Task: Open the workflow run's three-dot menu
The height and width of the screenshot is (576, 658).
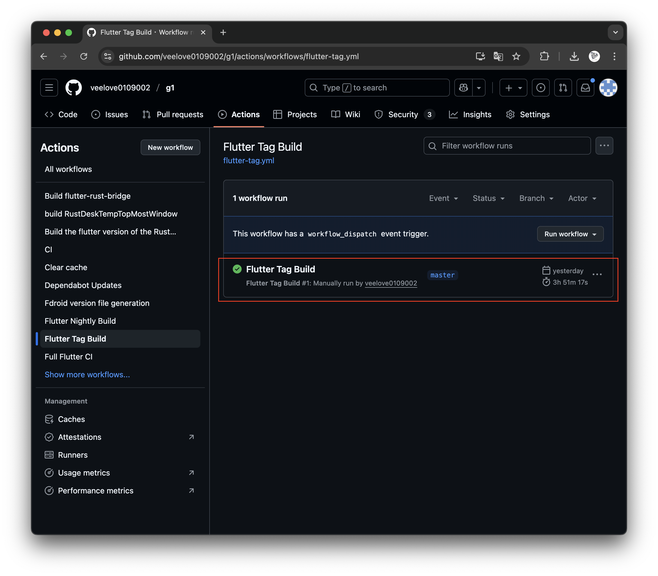Action: click(597, 274)
